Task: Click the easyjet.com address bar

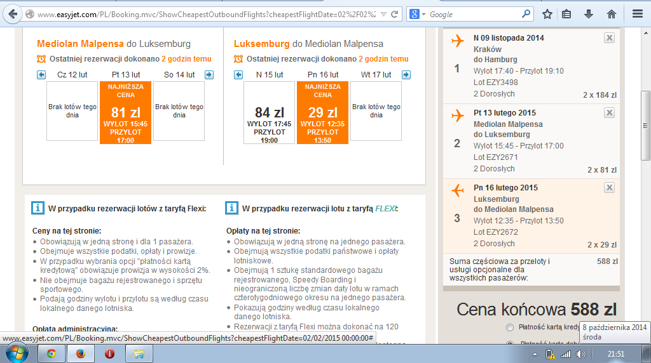Action: [x=207, y=15]
